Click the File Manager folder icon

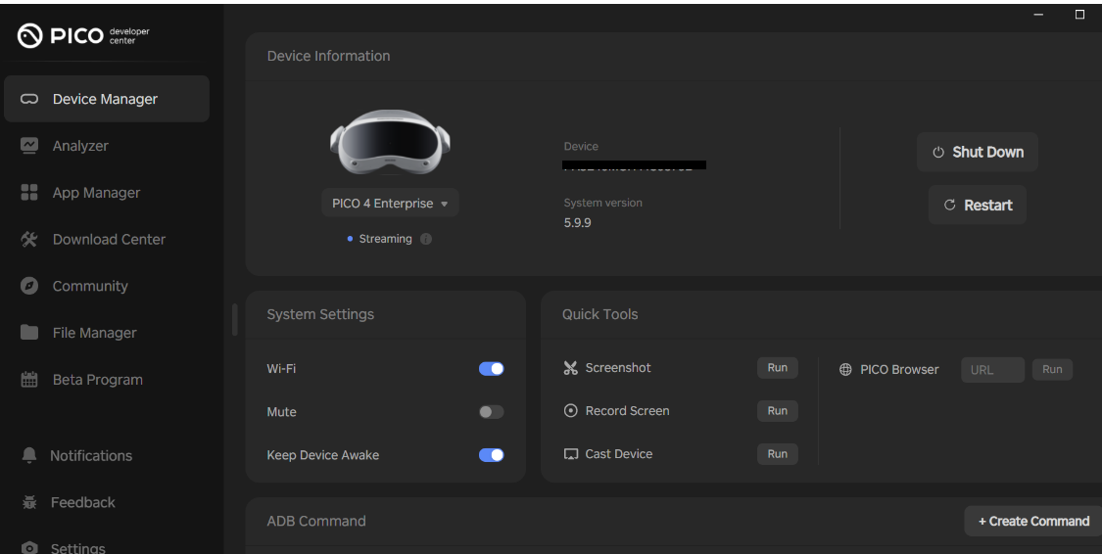(29, 333)
